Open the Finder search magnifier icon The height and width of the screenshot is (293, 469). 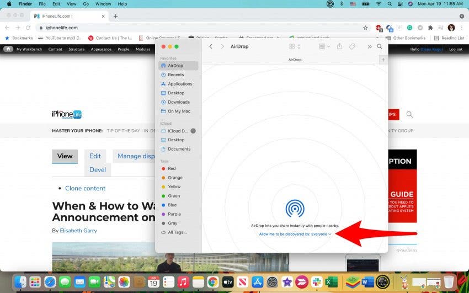coord(380,47)
